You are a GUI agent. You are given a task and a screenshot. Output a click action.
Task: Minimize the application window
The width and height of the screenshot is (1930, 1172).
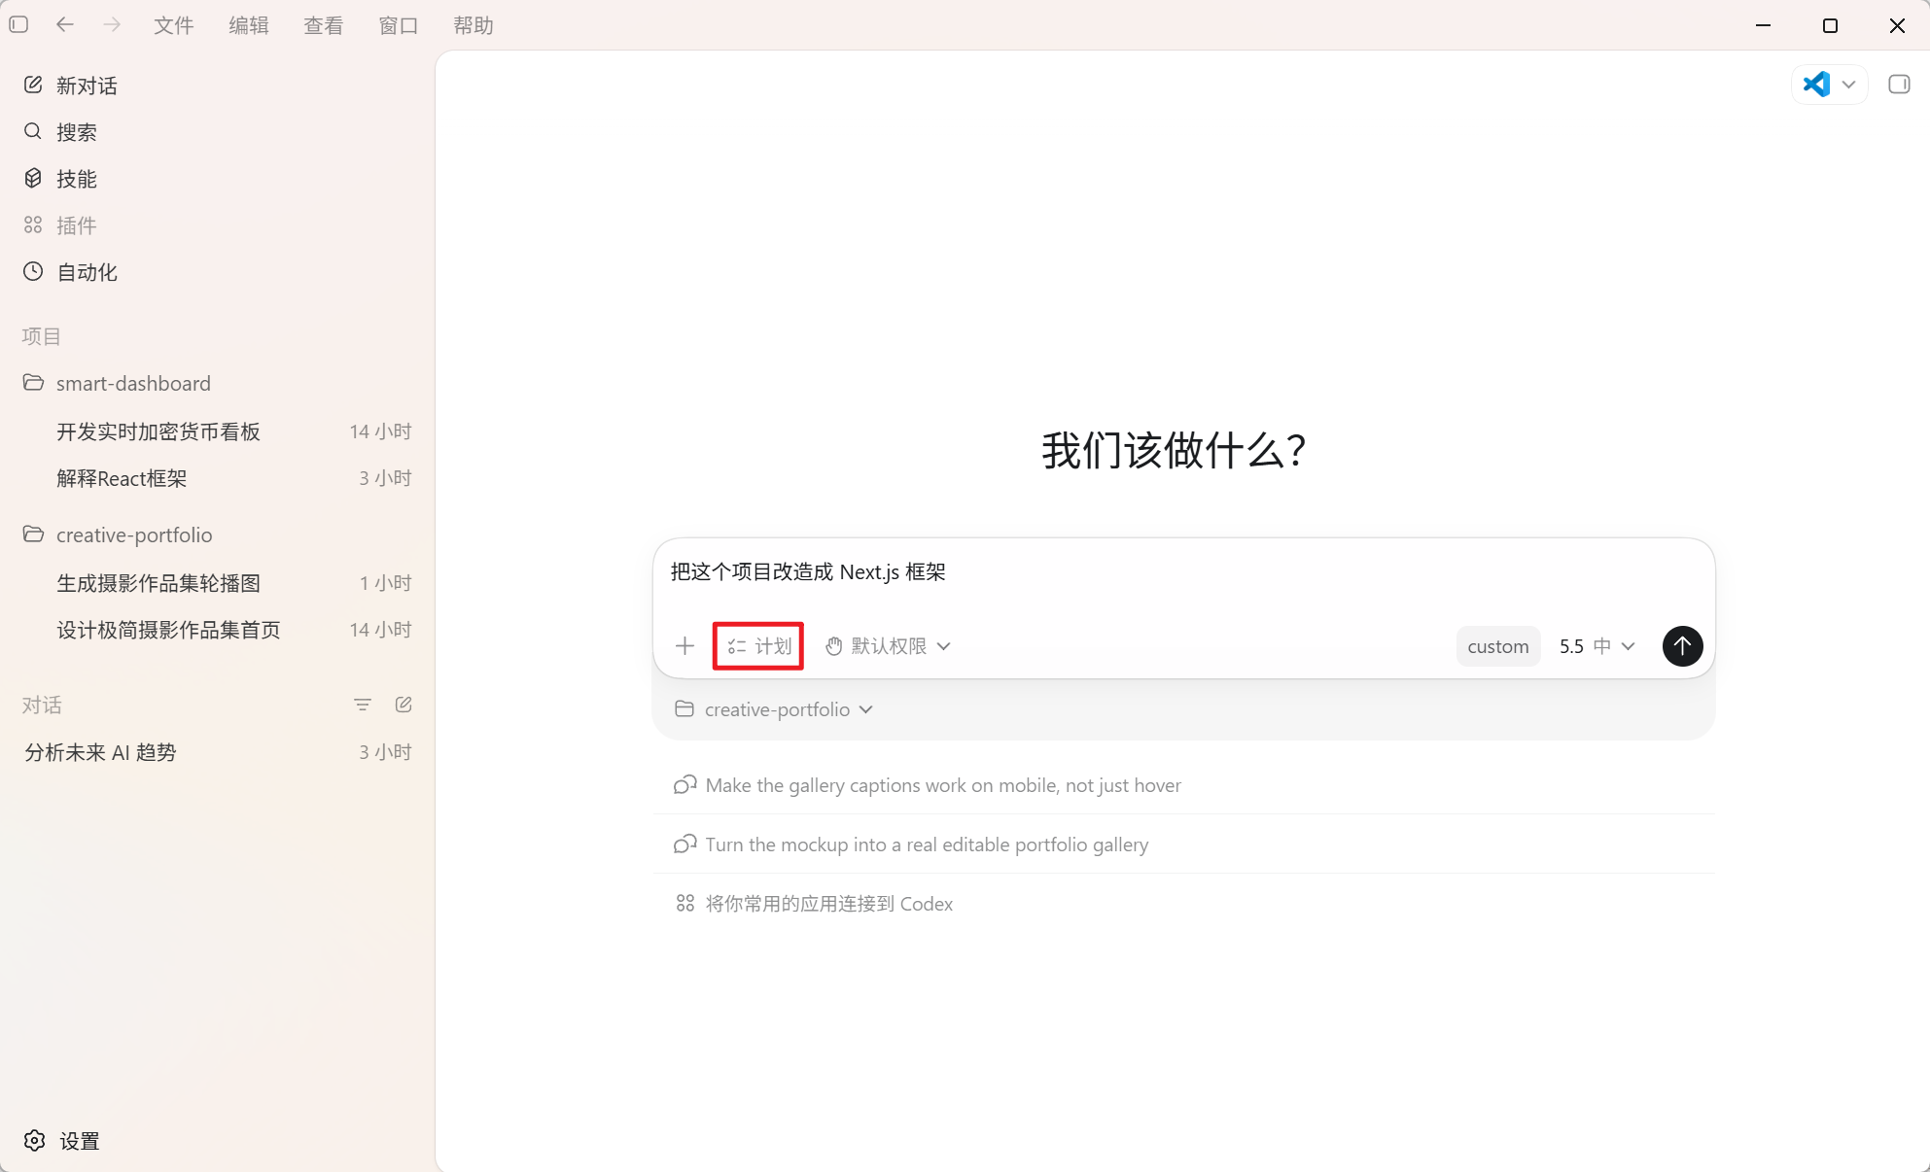pyautogui.click(x=1764, y=25)
